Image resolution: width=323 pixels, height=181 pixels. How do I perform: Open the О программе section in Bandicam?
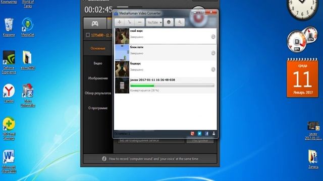pos(98,108)
